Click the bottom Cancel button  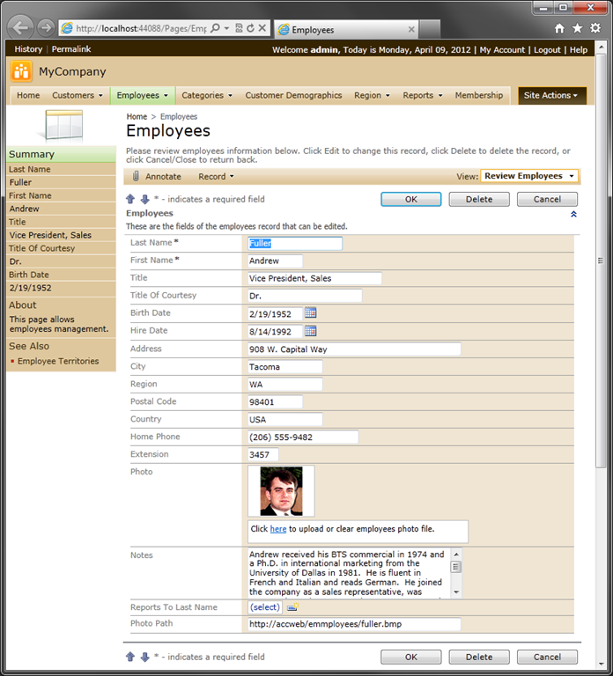(547, 657)
